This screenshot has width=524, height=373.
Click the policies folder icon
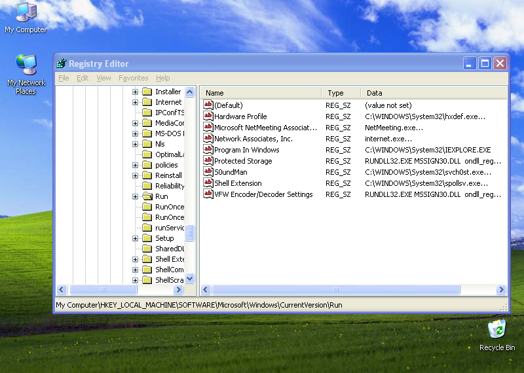point(147,165)
